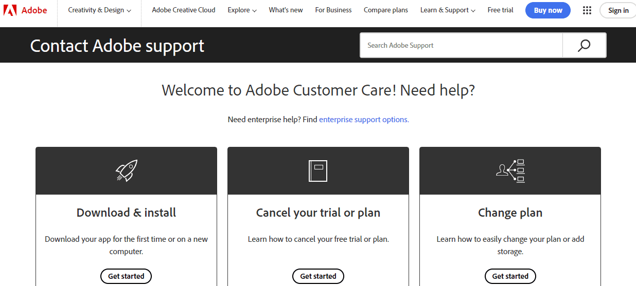Click Get started under Download & install
Screen dimensions: 636x286
(x=126, y=276)
